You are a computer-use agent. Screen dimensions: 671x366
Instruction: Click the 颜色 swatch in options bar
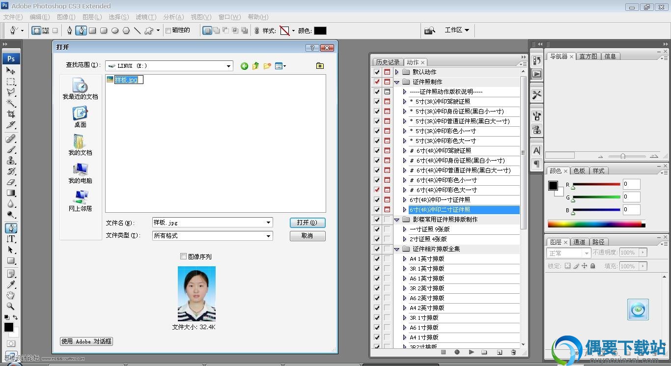[320, 30]
